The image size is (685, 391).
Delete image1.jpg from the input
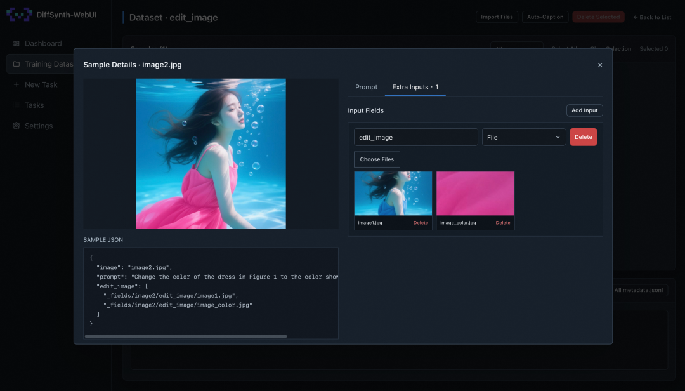click(421, 223)
